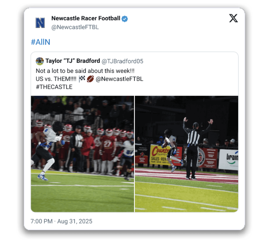Click the football emoji in quoted tweet
This screenshot has height=243, width=269.
90,79
